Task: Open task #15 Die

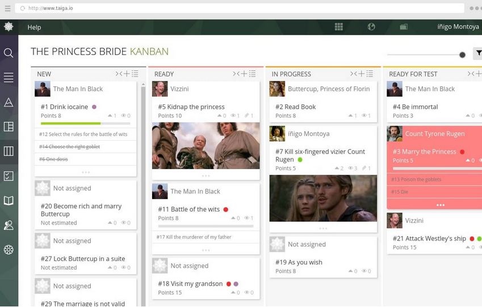Action: 400,192
